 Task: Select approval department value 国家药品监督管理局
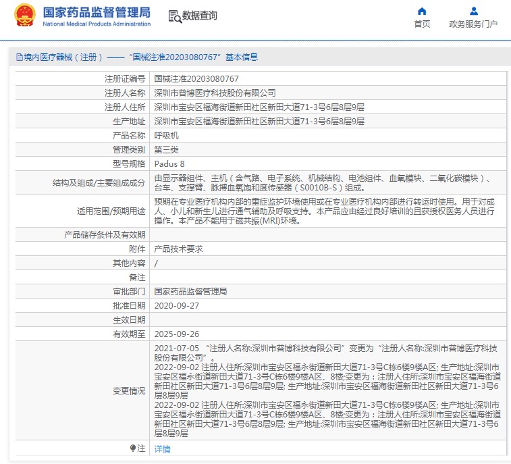(x=190, y=292)
